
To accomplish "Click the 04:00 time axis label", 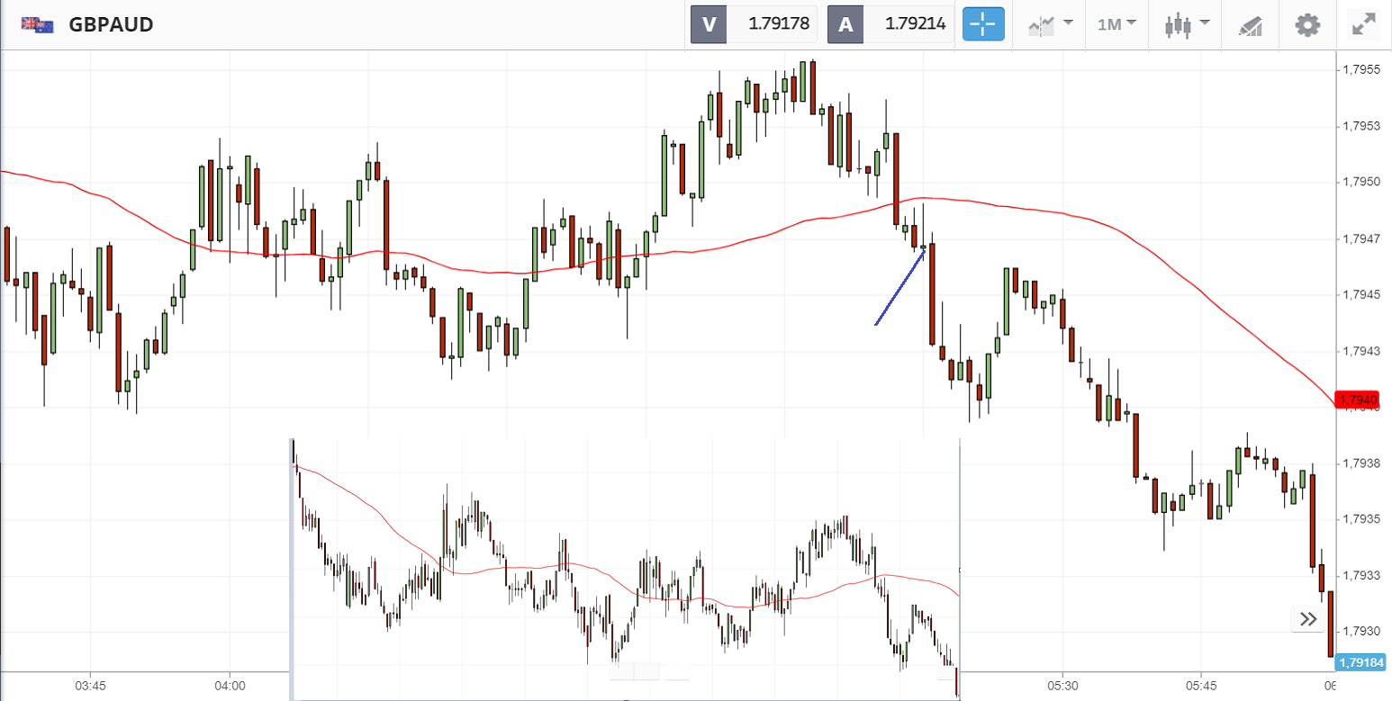I will pos(230,686).
